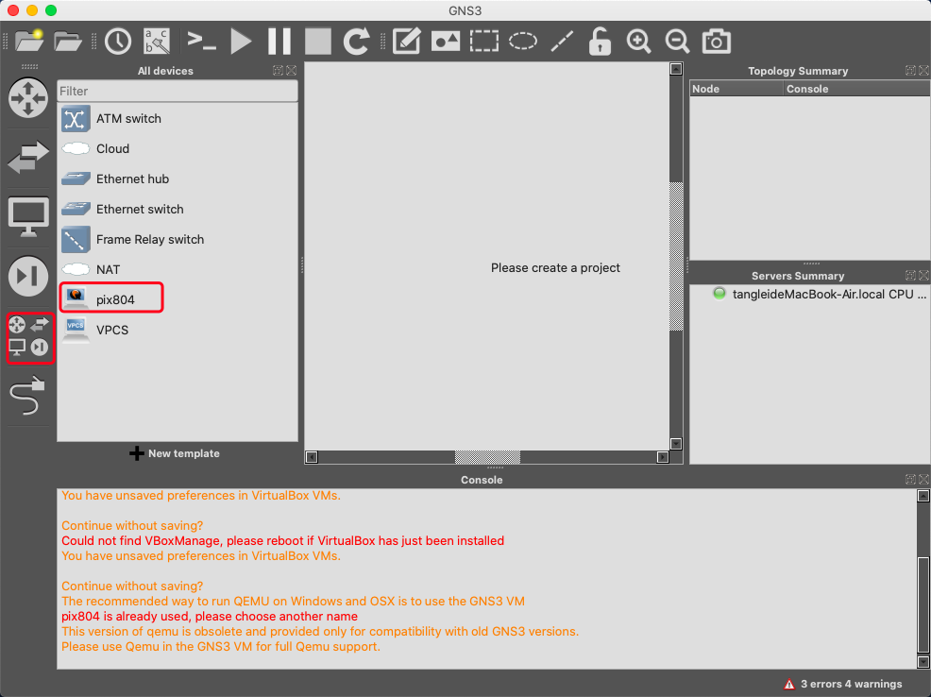Select Ethernet switch device
931x697 pixels.
coord(177,209)
